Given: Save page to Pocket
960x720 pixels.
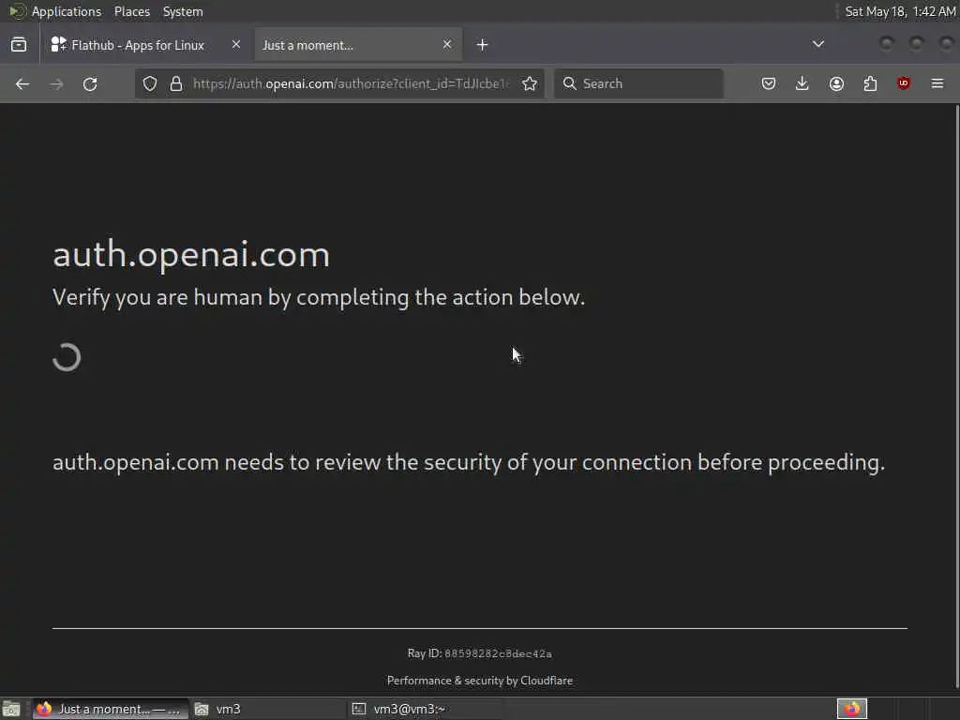Looking at the screenshot, I should [769, 83].
